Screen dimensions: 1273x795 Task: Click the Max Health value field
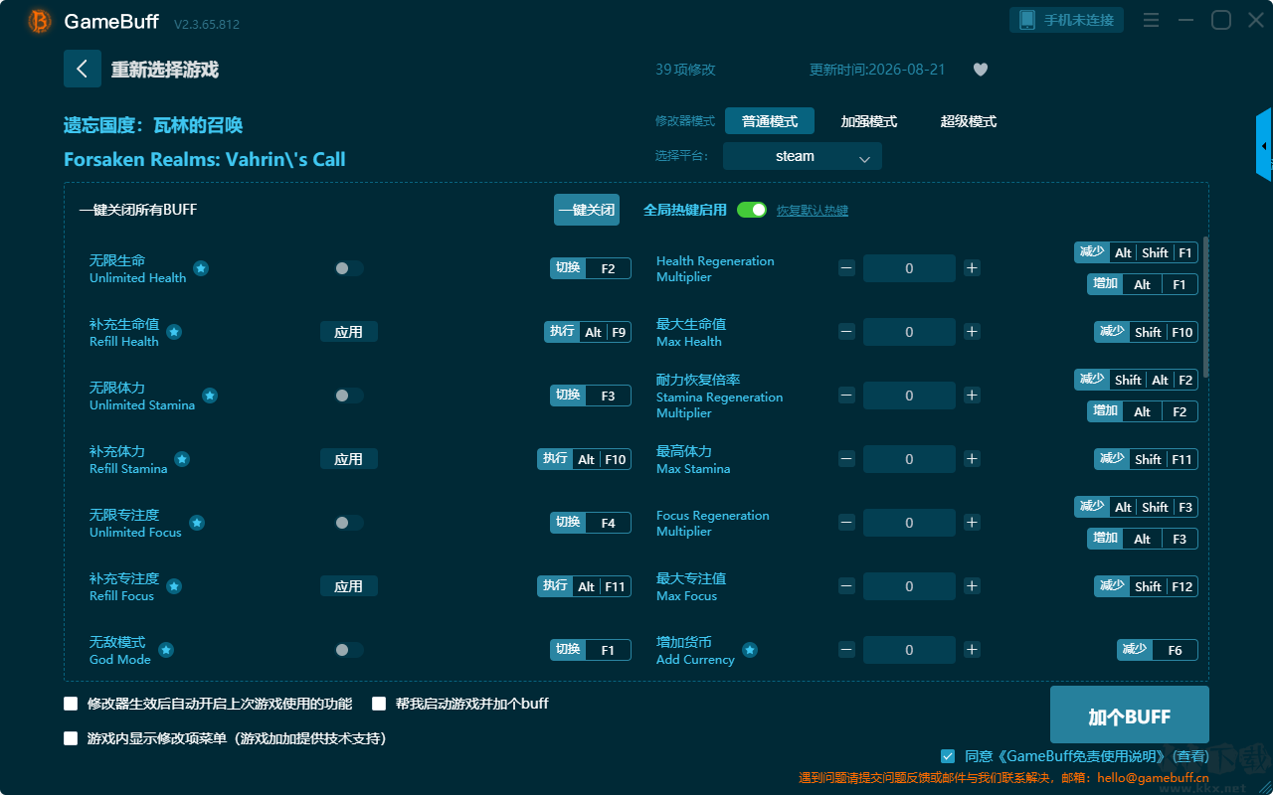tap(909, 332)
